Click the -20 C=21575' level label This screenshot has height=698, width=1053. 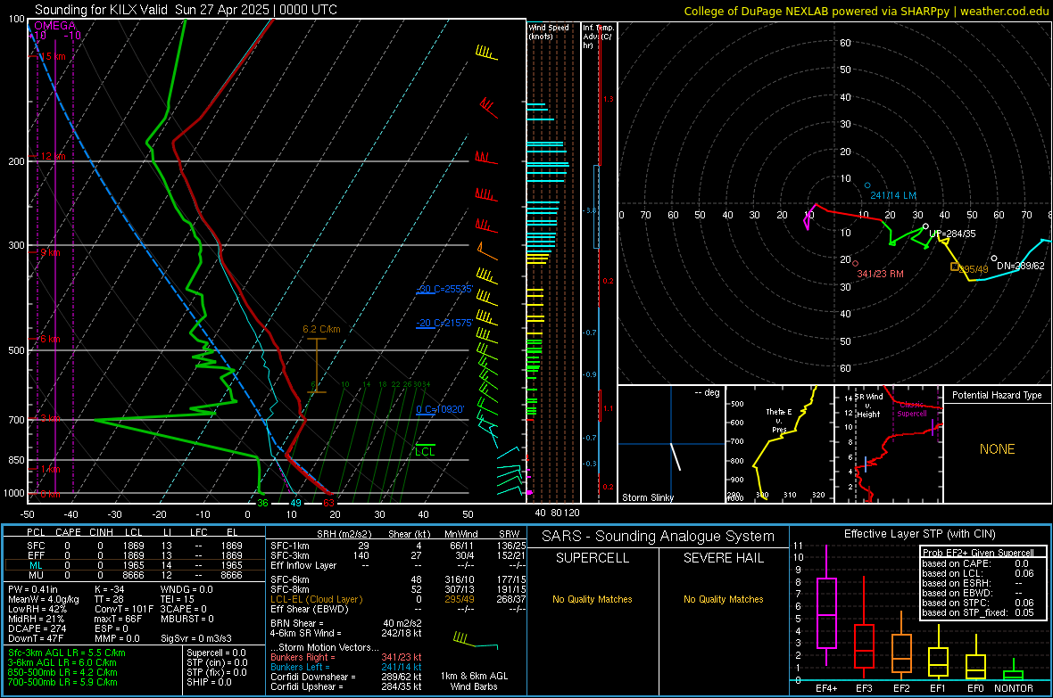[444, 323]
